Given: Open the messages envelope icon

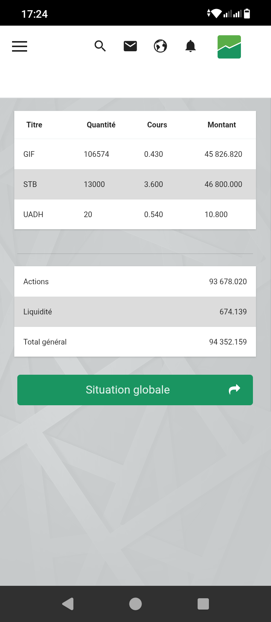Looking at the screenshot, I should click(130, 46).
